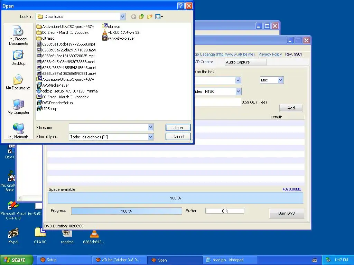Expand the File name dropdown arrow

coord(151,128)
